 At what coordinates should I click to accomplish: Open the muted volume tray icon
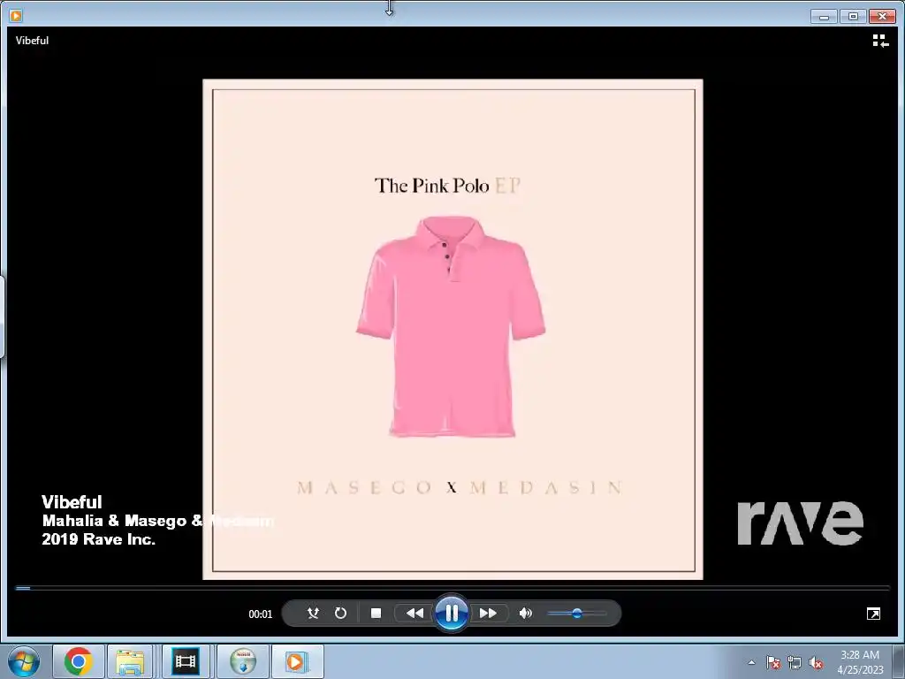[816, 662]
